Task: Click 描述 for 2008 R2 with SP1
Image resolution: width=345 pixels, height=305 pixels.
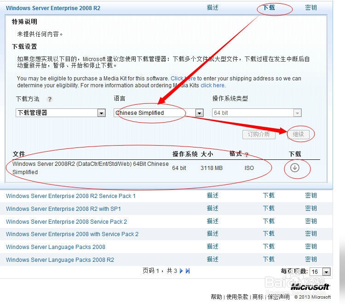Action: [213, 209]
